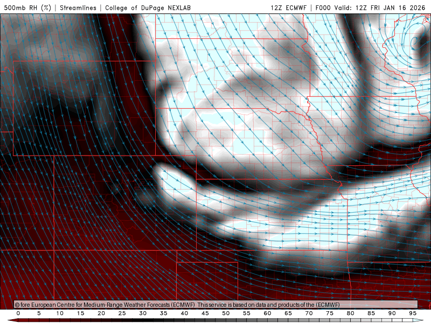431x323 pixels.
Task: Click the ECMWF copyright notice banner
Action: pos(216,305)
